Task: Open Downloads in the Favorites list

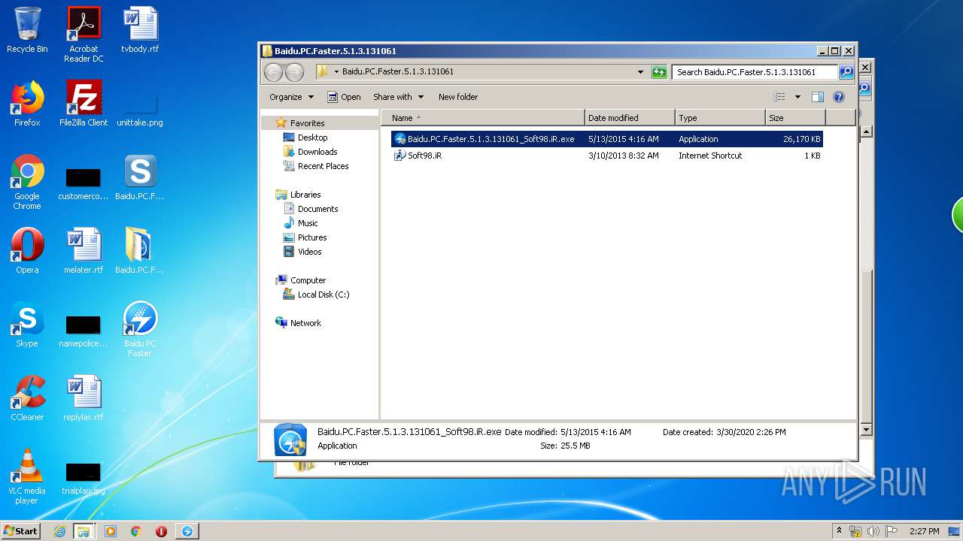Action: 317,152
